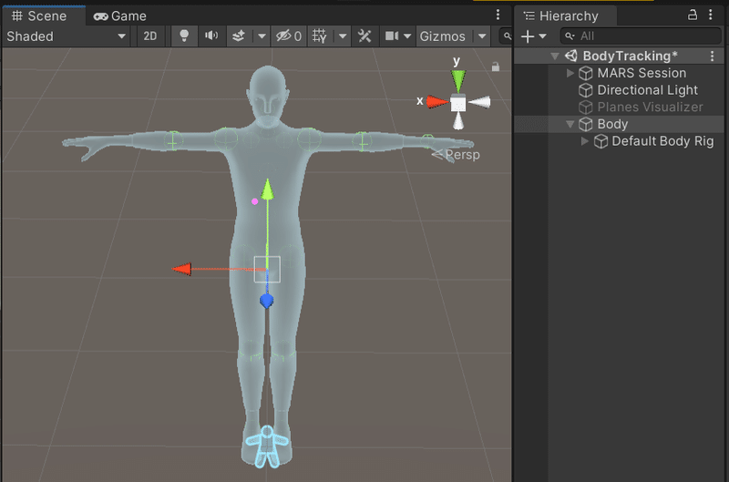This screenshot has height=482, width=729.
Task: Click the red X axis cone on gizmo
Action: [437, 102]
